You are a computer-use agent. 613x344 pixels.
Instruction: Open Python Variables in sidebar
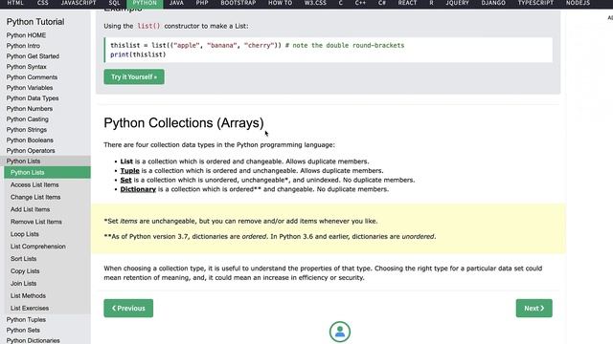coord(30,88)
